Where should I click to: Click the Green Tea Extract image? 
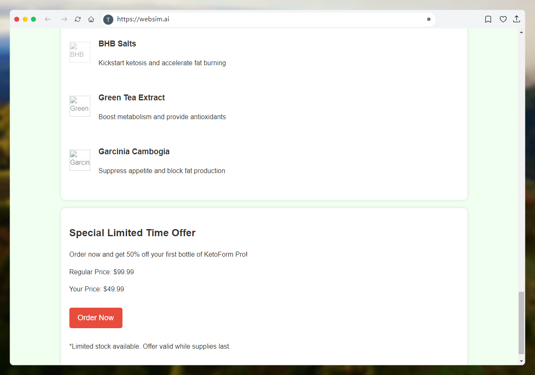[80, 106]
